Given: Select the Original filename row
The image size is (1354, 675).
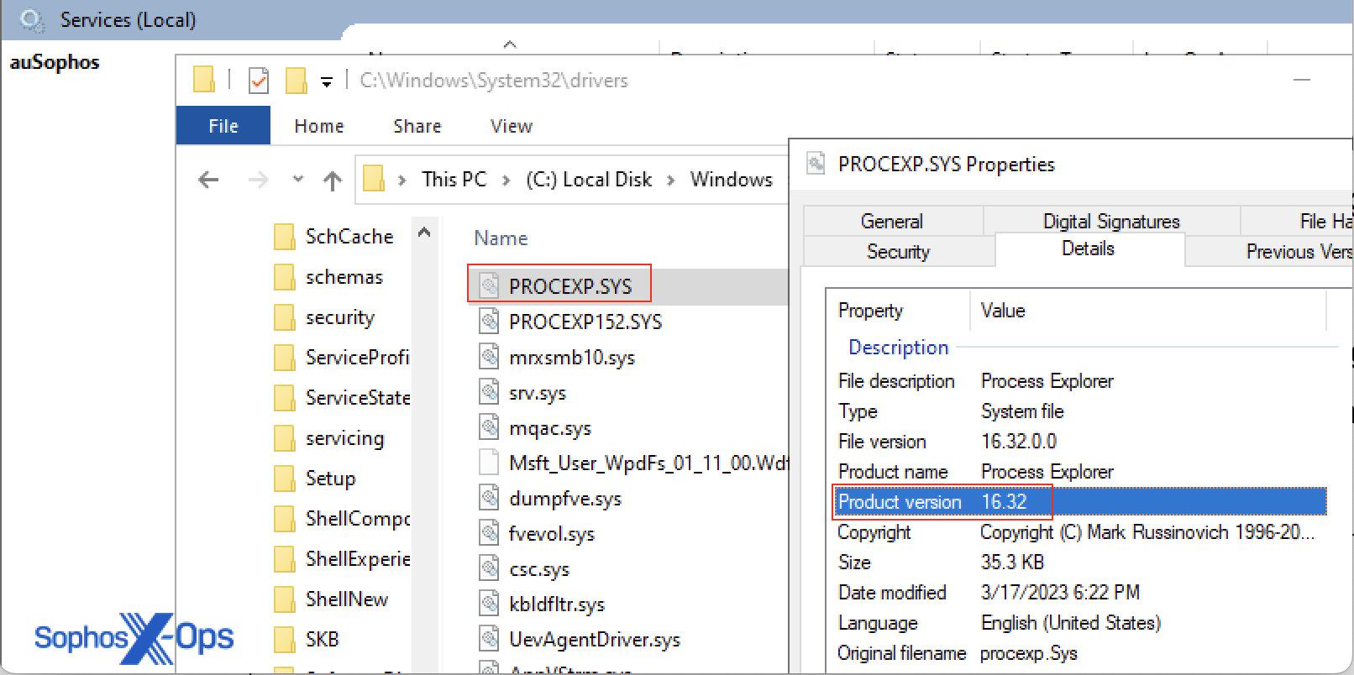Looking at the screenshot, I should click(x=1082, y=653).
